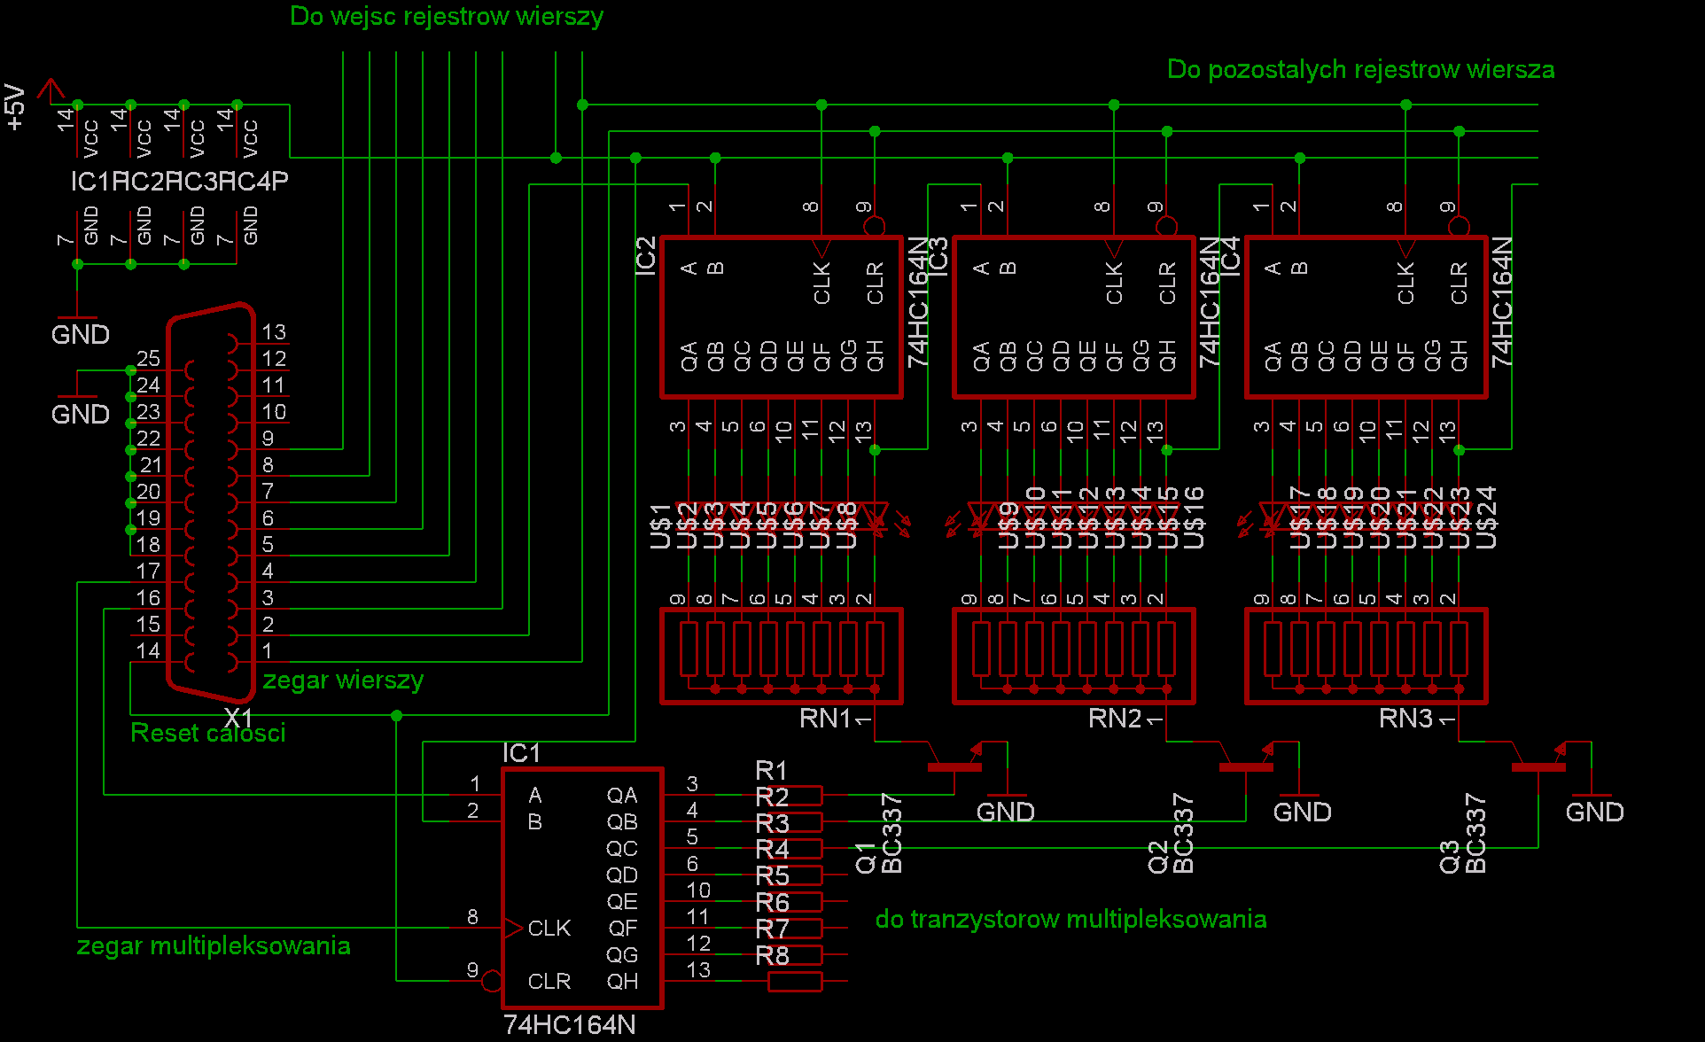Viewport: 1705px width, 1042px height.
Task: Select the RN3 resistor network block
Action: coord(1366,656)
